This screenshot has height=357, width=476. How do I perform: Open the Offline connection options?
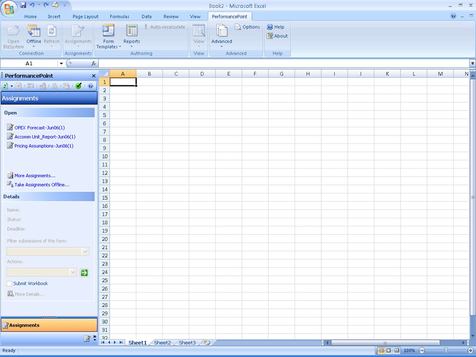34,36
